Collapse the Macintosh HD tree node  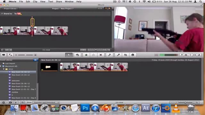(x=1, y=66)
